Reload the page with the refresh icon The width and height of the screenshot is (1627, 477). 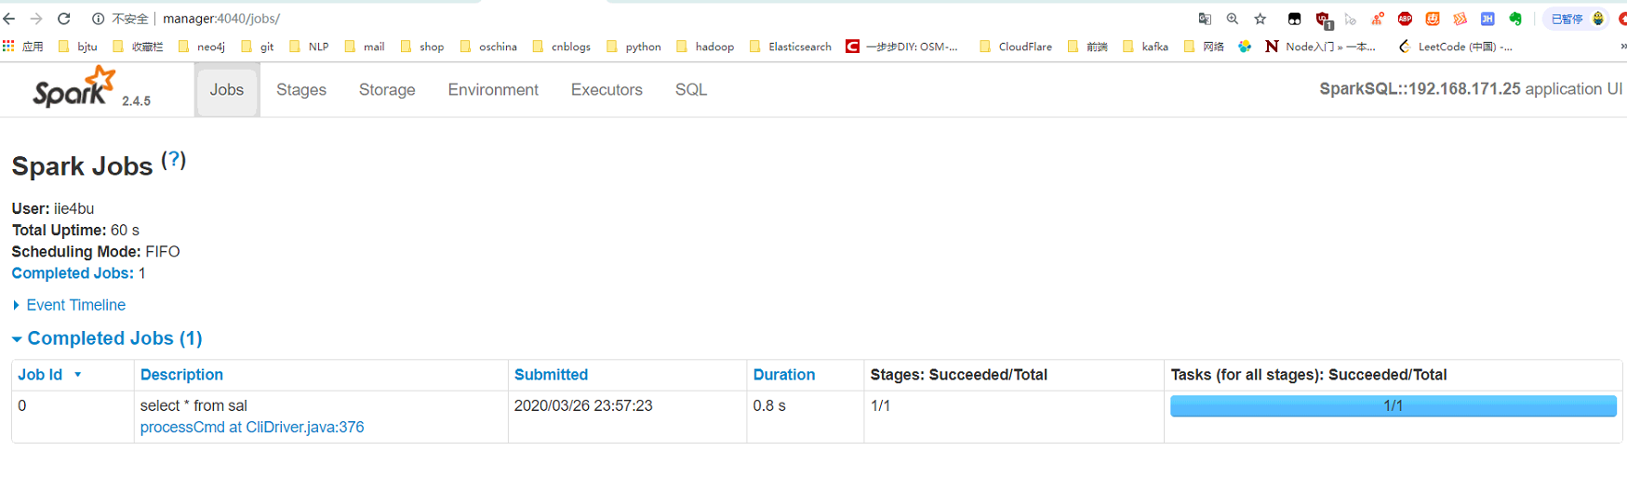click(x=64, y=19)
